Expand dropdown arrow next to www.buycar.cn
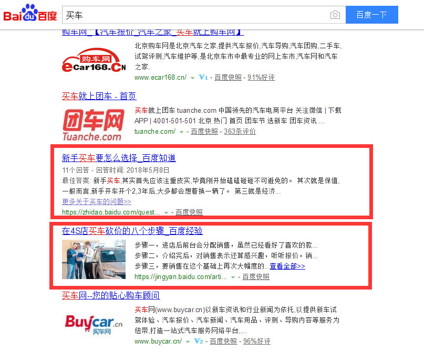 [x=188, y=341]
